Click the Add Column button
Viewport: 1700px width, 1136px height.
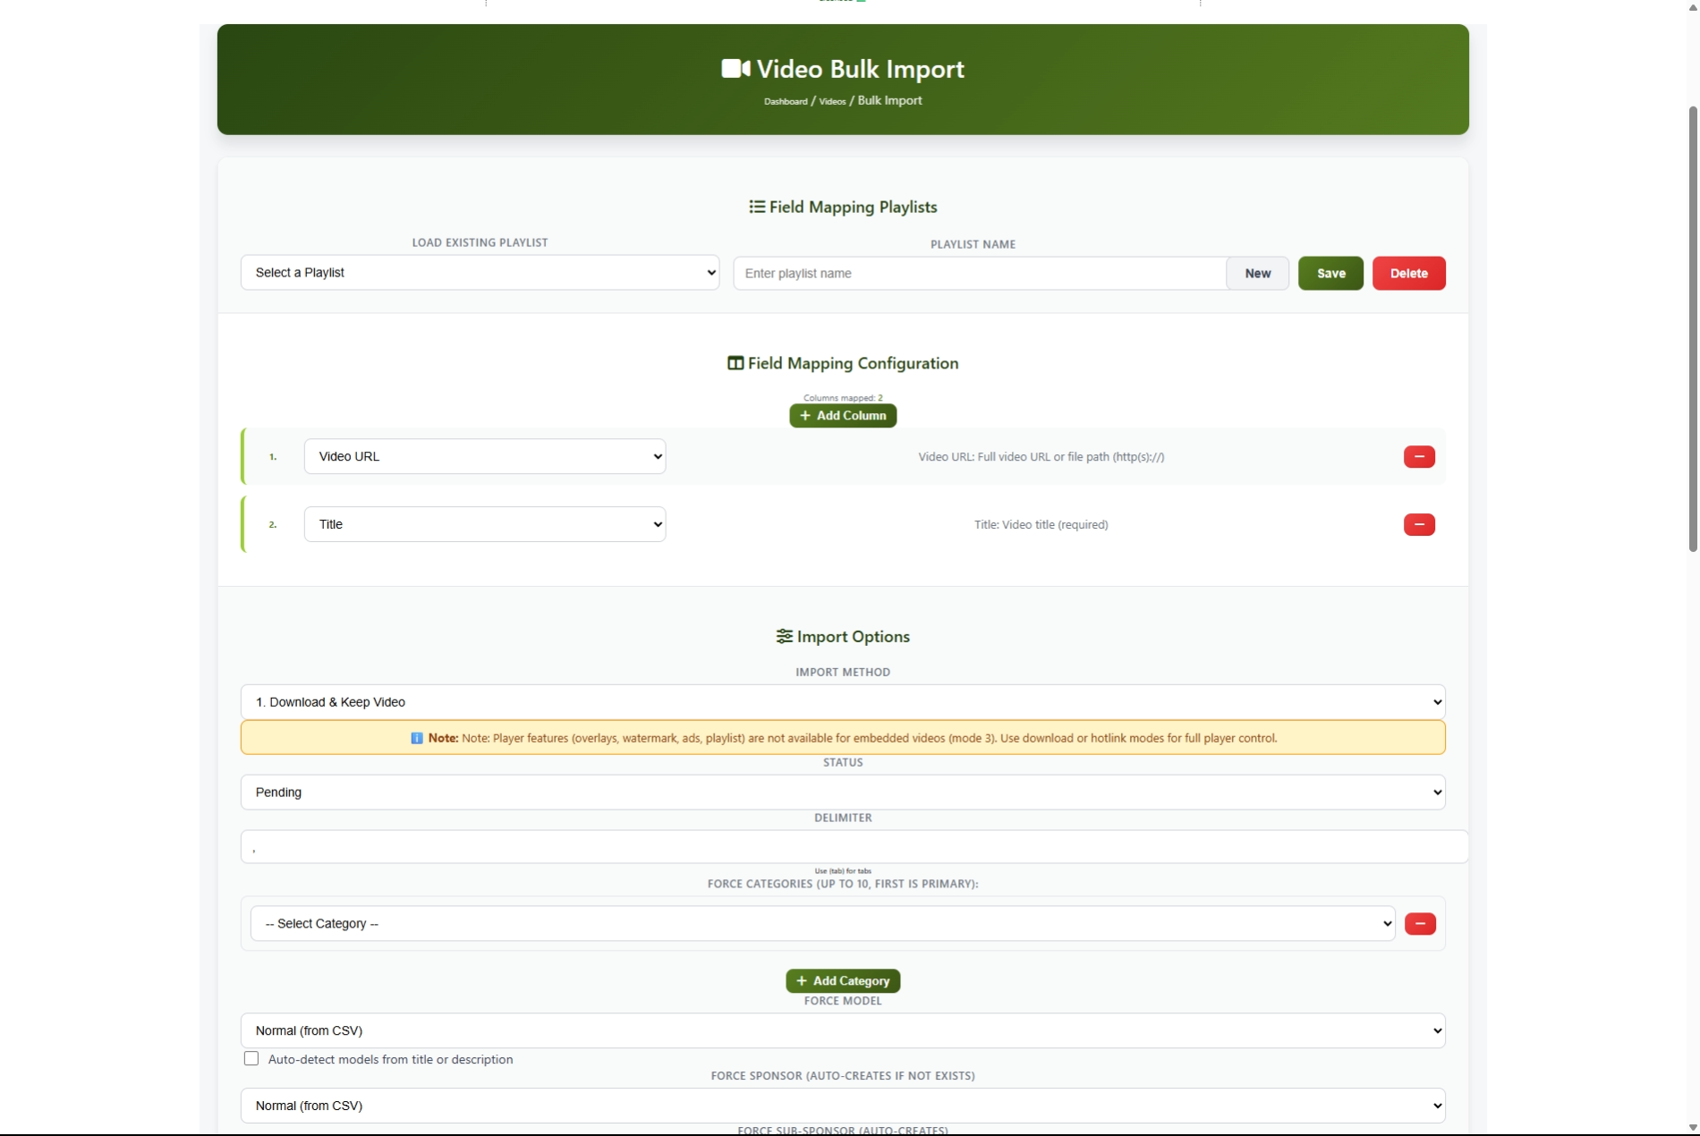pyautogui.click(x=842, y=415)
